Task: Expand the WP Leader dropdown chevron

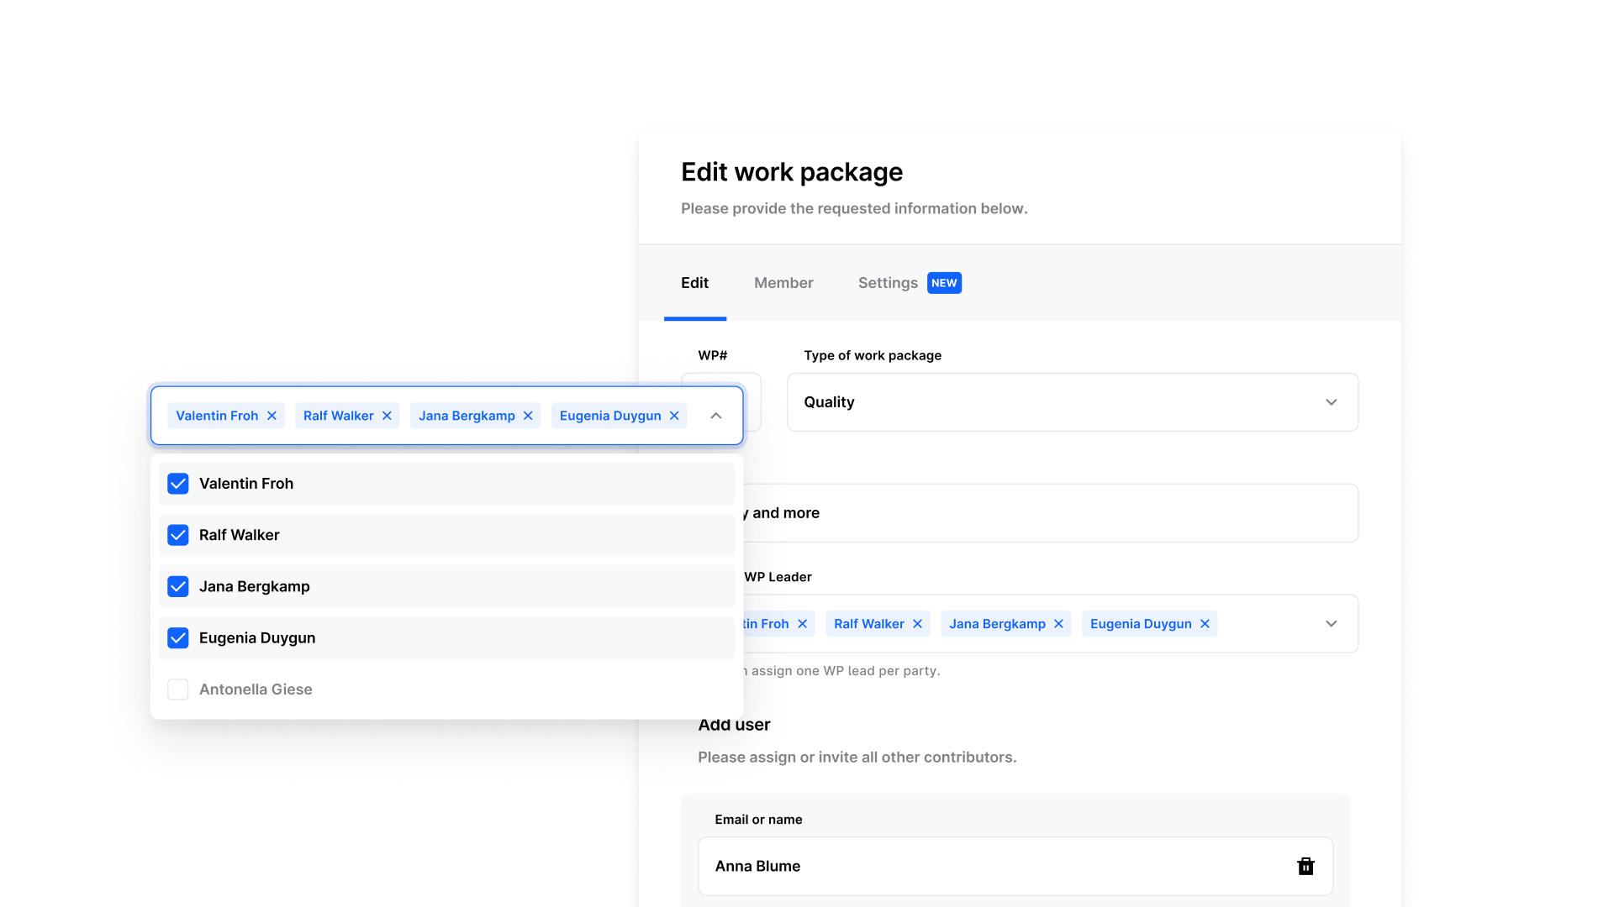Action: tap(1331, 624)
